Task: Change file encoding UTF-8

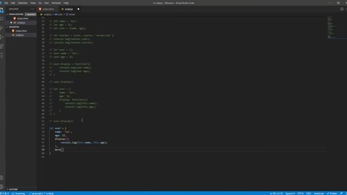Action: [x=300, y=193]
